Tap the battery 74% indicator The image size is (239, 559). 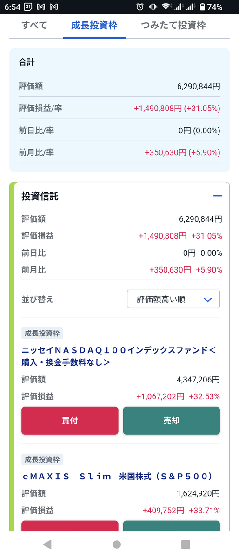coord(210,7)
